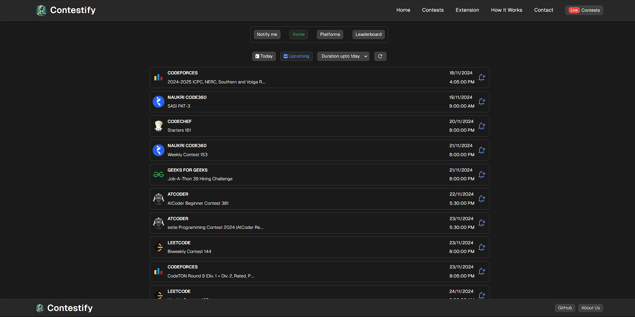The height and width of the screenshot is (317, 635).
Task: Set a reminder bell for Starters 161
Action: point(482,126)
